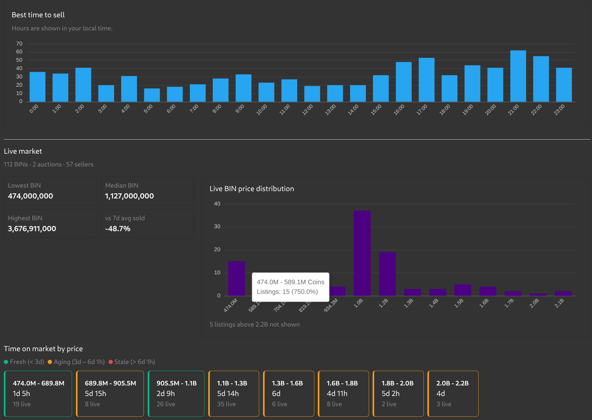This screenshot has height=420, width=592.
Task: Click the 'Time on market by price' heading
Action: coord(43,349)
